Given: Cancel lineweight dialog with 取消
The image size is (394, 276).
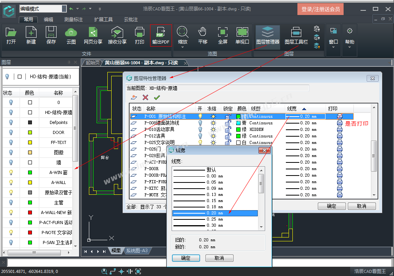Looking at the screenshot, I should [219, 258].
